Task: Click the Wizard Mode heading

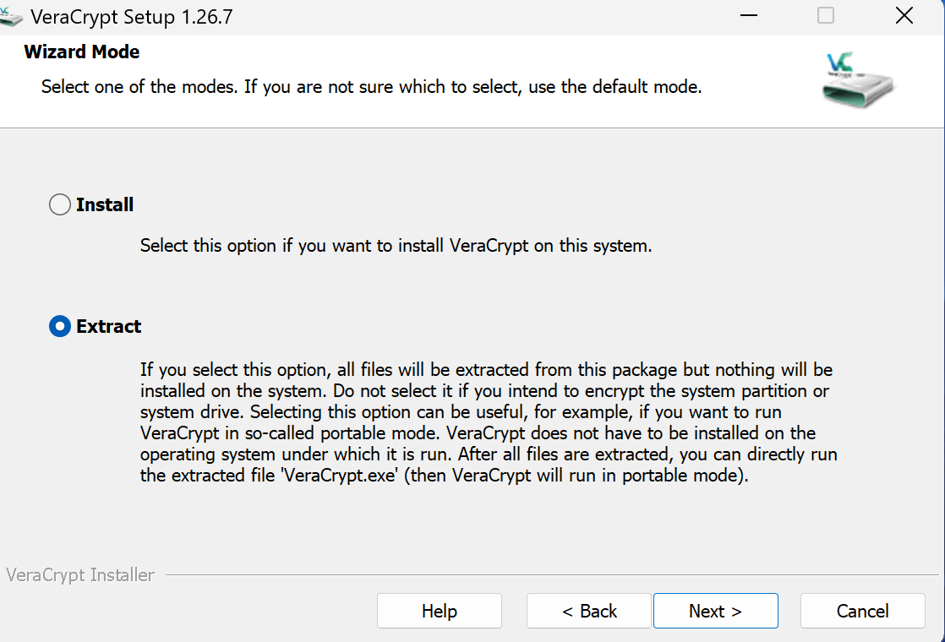Action: click(x=81, y=52)
